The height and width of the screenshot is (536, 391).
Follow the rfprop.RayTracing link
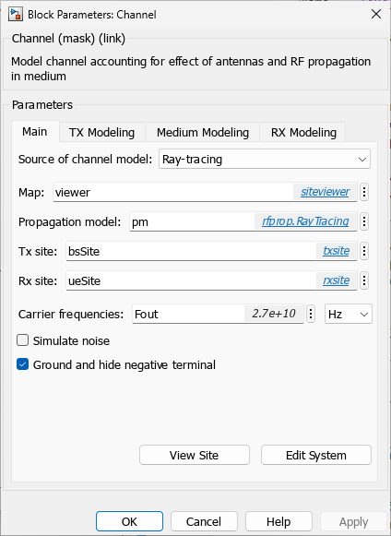click(x=305, y=221)
